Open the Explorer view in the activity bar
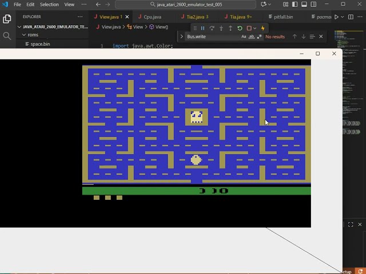 tap(7, 19)
